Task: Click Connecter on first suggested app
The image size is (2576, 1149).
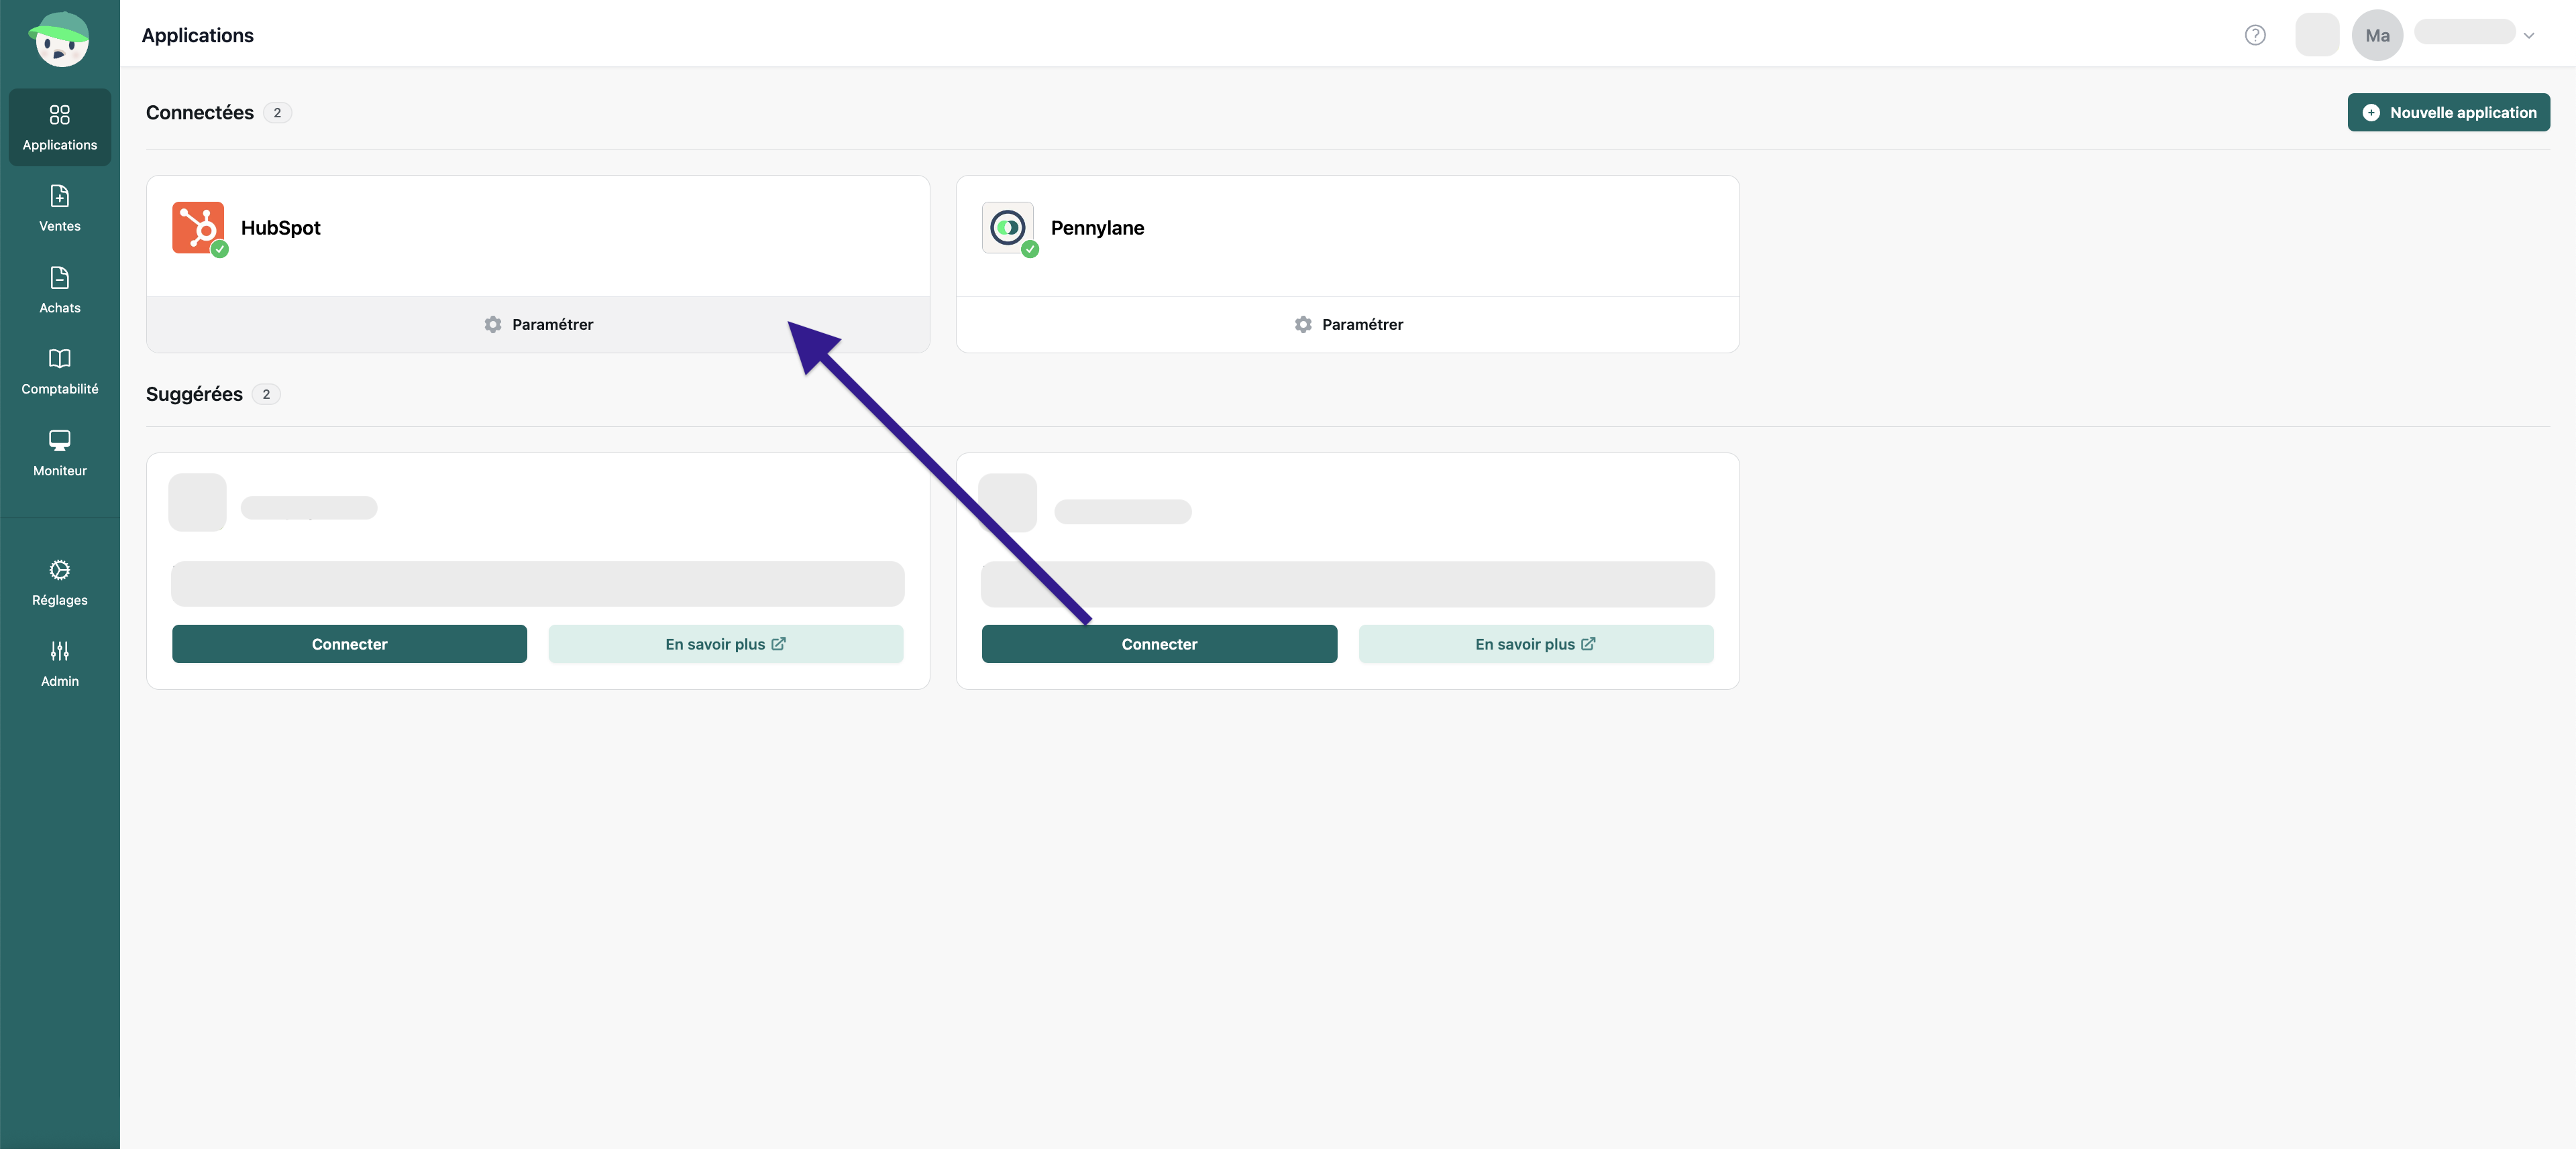Action: coord(349,644)
